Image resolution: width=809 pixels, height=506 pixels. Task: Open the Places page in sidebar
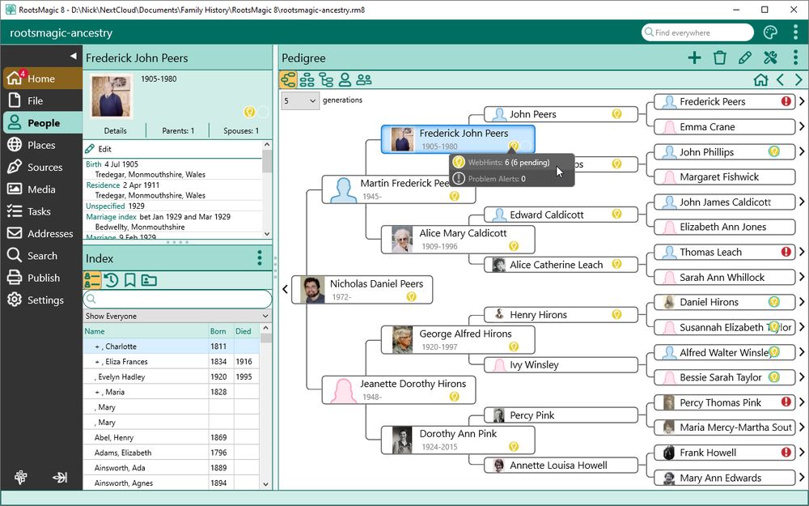tap(42, 145)
